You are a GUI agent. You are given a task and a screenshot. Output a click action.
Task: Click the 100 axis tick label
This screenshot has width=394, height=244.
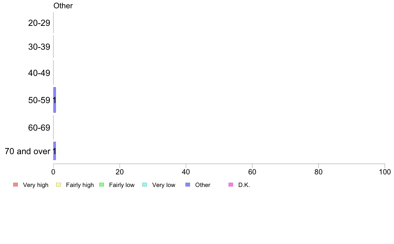pyautogui.click(x=385, y=172)
